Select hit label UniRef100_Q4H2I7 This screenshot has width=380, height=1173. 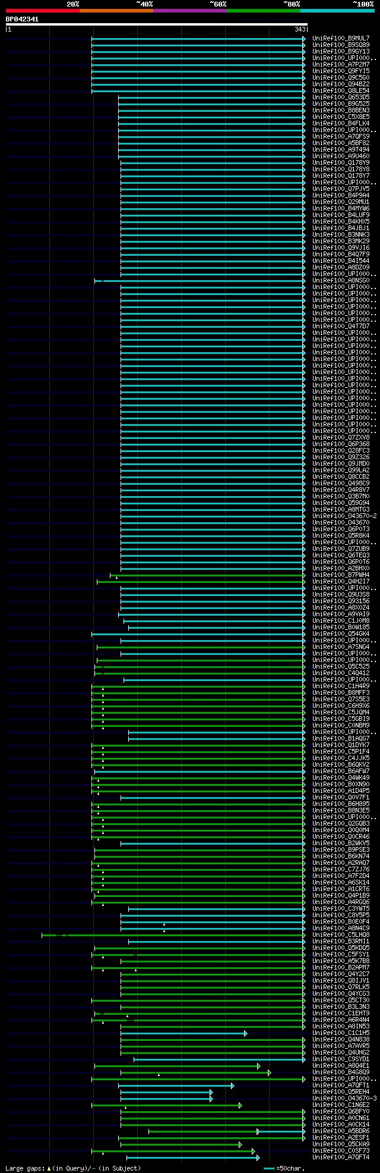(x=341, y=582)
